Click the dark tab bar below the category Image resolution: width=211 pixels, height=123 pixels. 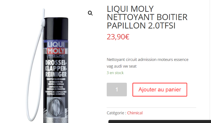pos(160,122)
